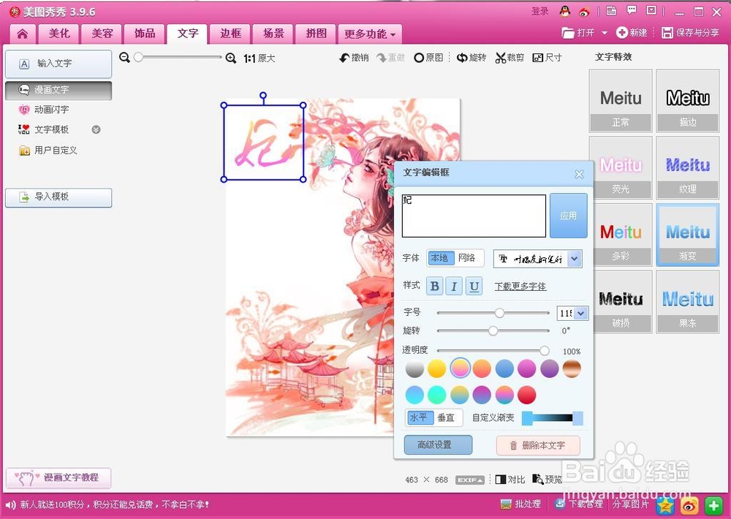Close the 文字编辑框 dialog

pos(579,175)
